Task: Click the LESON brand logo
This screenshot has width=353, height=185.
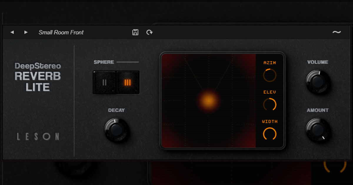Action: [38, 137]
